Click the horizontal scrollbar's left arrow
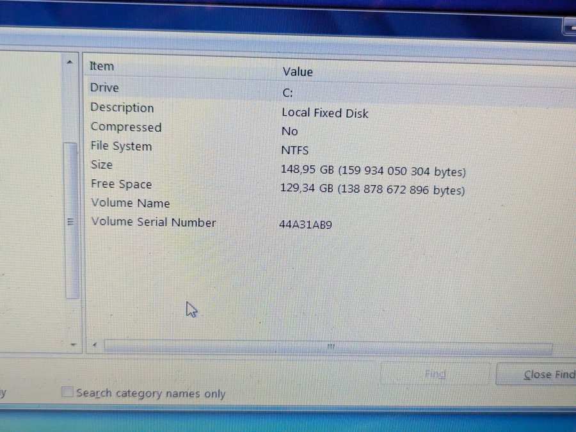The height and width of the screenshot is (432, 576). 95,345
